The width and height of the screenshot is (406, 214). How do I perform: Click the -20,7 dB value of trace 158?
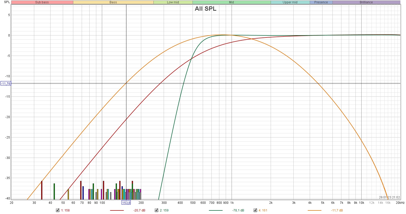point(139,210)
